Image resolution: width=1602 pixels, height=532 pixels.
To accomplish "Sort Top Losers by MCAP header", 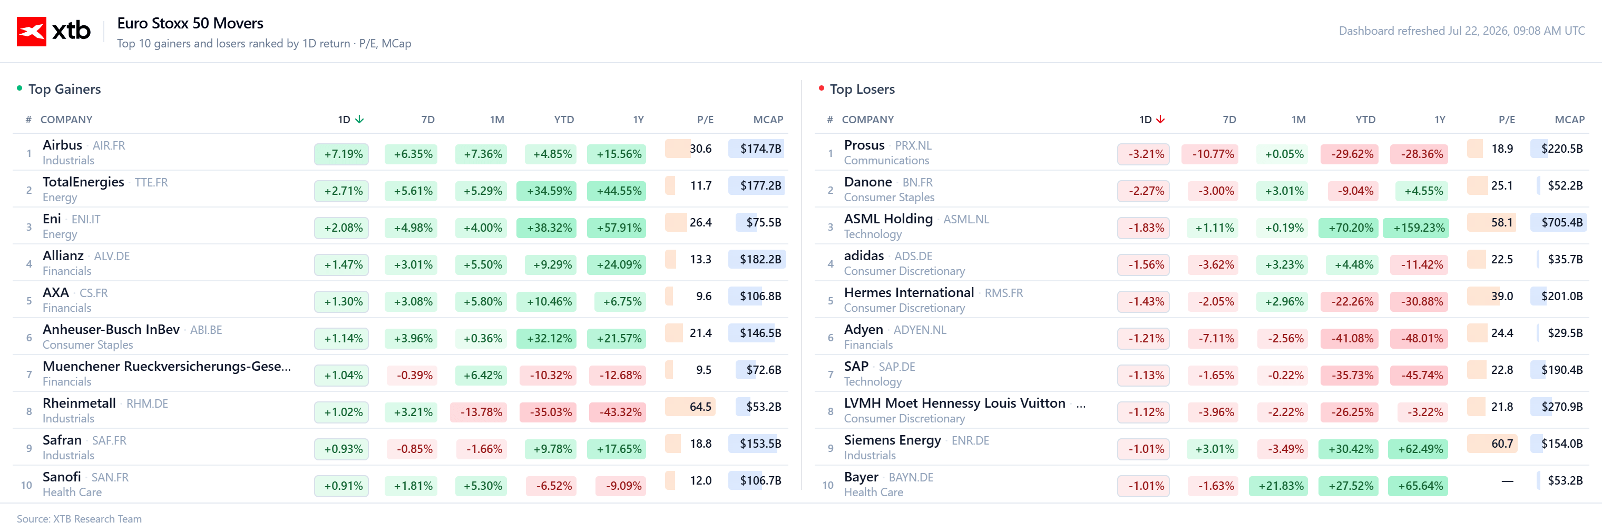I will point(1570,120).
